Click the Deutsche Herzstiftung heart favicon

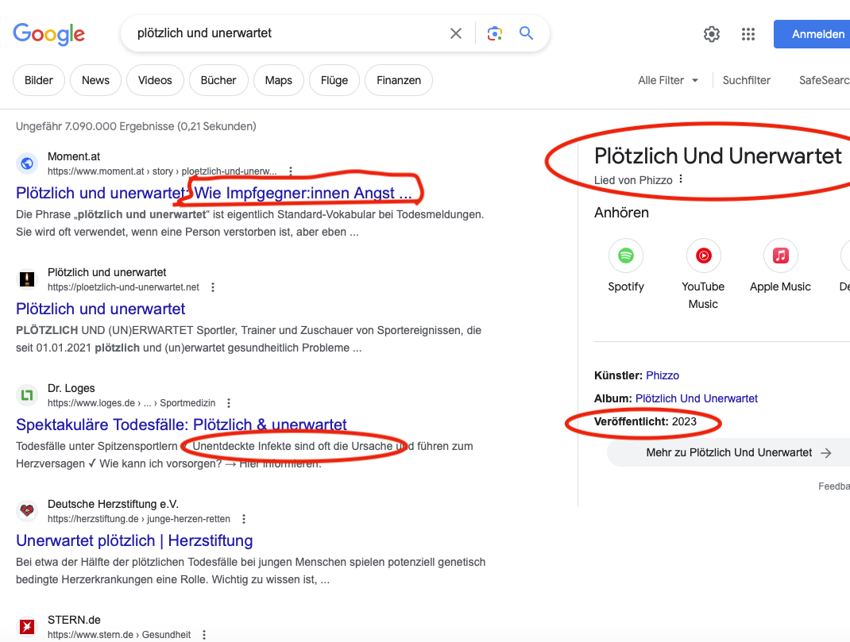(x=26, y=510)
